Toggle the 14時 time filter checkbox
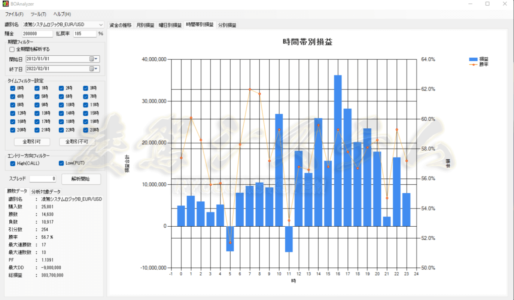The height and width of the screenshot is (300, 514). 61,113
